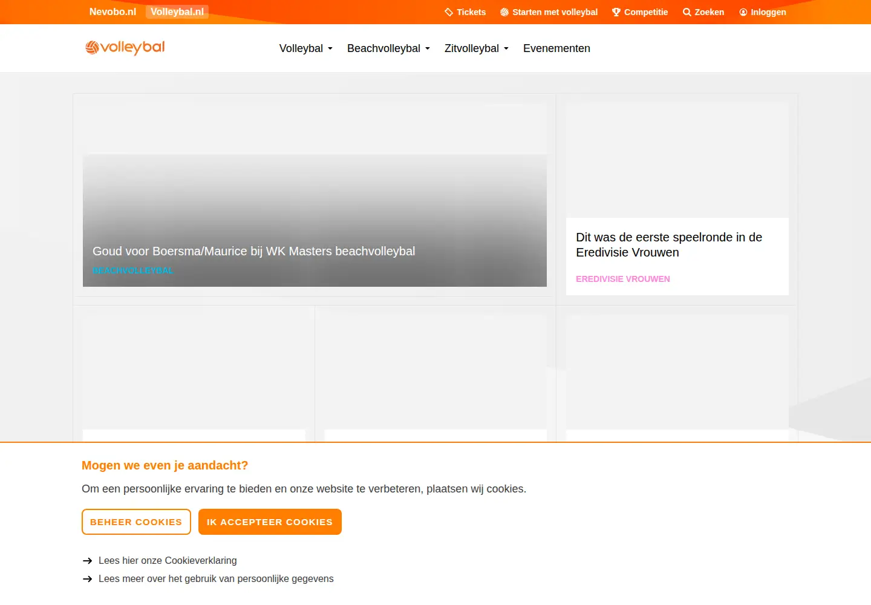
Task: Open the Tickets link
Action: click(465, 12)
